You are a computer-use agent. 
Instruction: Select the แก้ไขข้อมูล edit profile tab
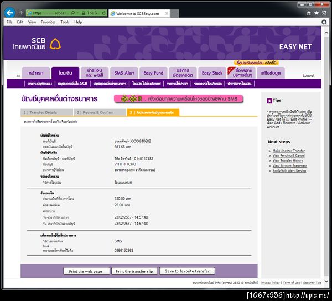click(271, 73)
